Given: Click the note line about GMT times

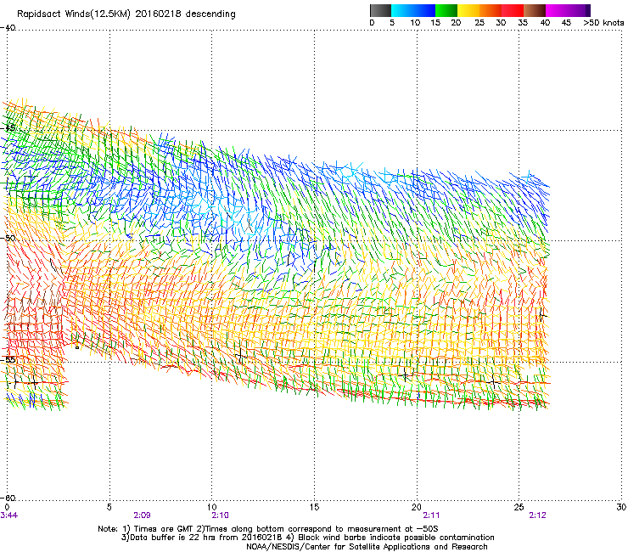Looking at the screenshot, I should point(268,529).
